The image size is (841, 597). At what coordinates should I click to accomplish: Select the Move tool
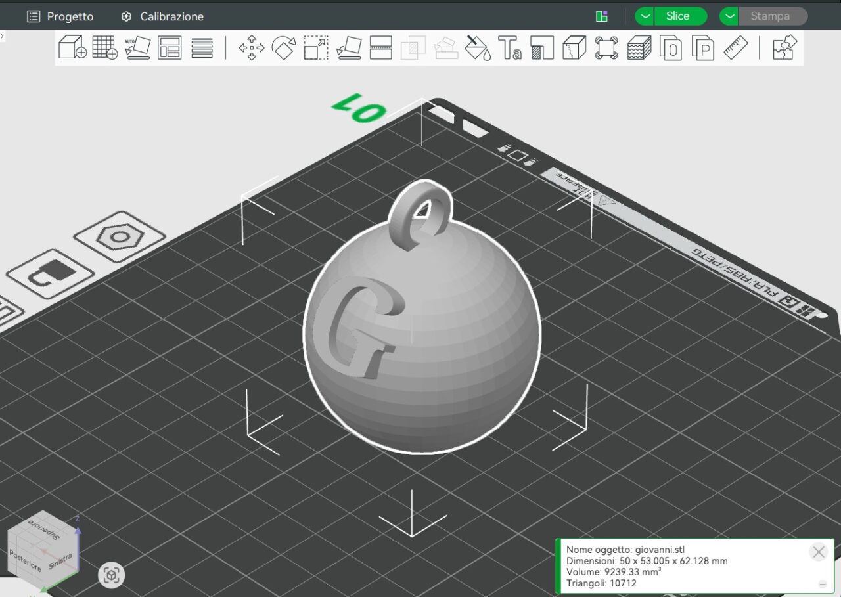point(251,48)
